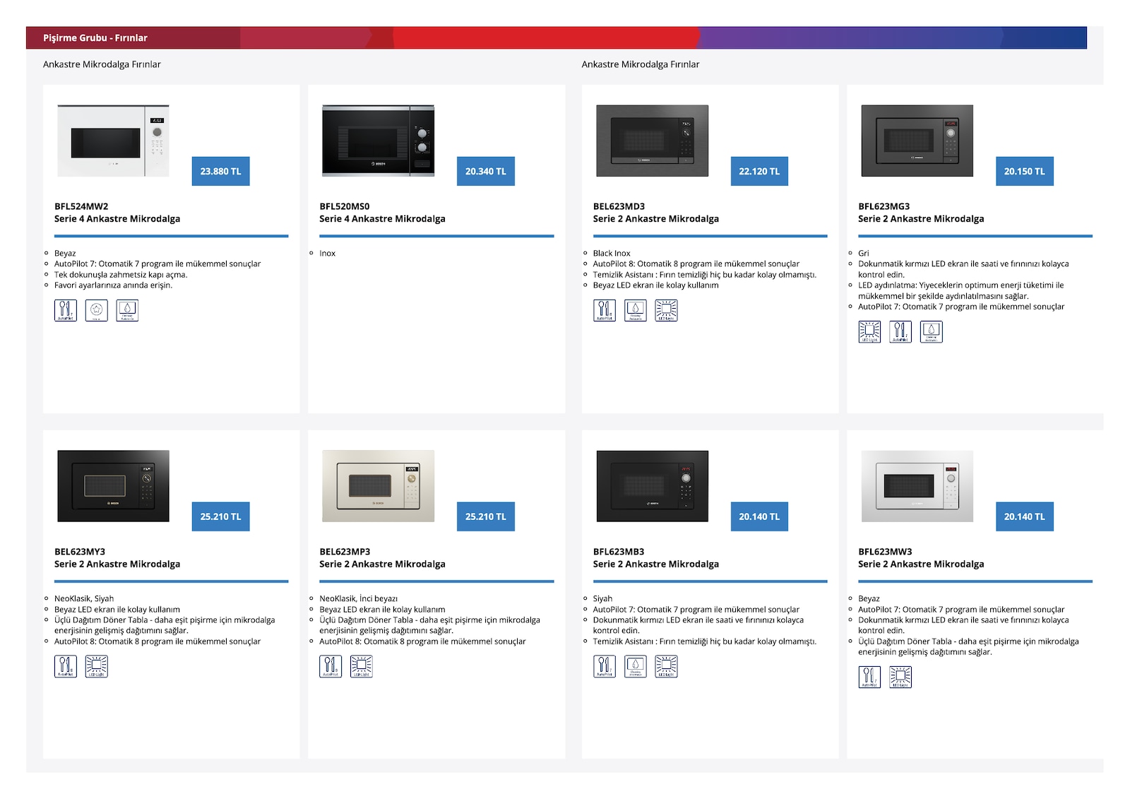Click the 20.140 TL price of BFL623MW3
Image resolution: width=1130 pixels, height=799 pixels.
point(1025,516)
